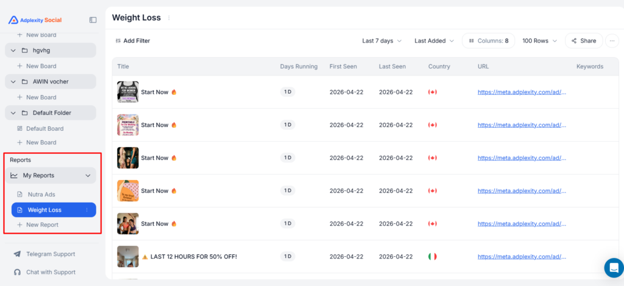This screenshot has height=286, width=624.
Task: Click 1 D badge in LAST 12 HOURS row
Action: [288, 257]
